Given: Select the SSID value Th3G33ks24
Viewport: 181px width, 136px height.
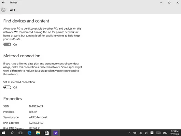Looking at the screenshot, I should (x=36, y=106).
